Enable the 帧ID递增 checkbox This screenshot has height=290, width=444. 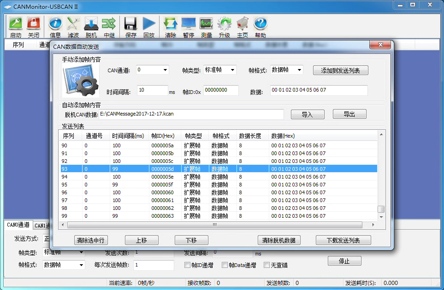[187, 265]
